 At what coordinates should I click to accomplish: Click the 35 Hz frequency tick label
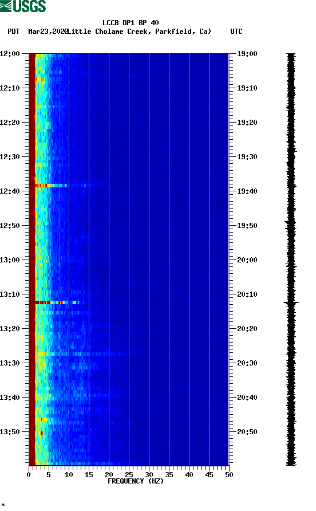pyautogui.click(x=169, y=475)
